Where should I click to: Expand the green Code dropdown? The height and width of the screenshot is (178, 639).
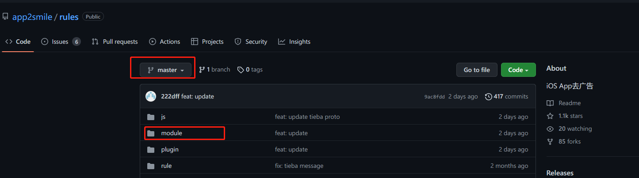(x=518, y=70)
